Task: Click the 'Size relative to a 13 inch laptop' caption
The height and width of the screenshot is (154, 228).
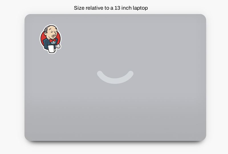Action: (111, 8)
